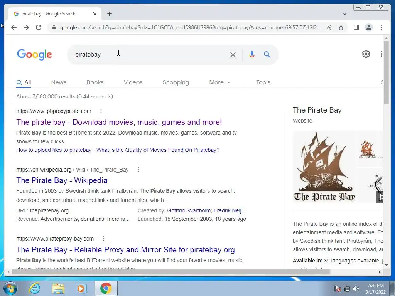
Task: Start voice search with microphone icon
Action: 252,55
